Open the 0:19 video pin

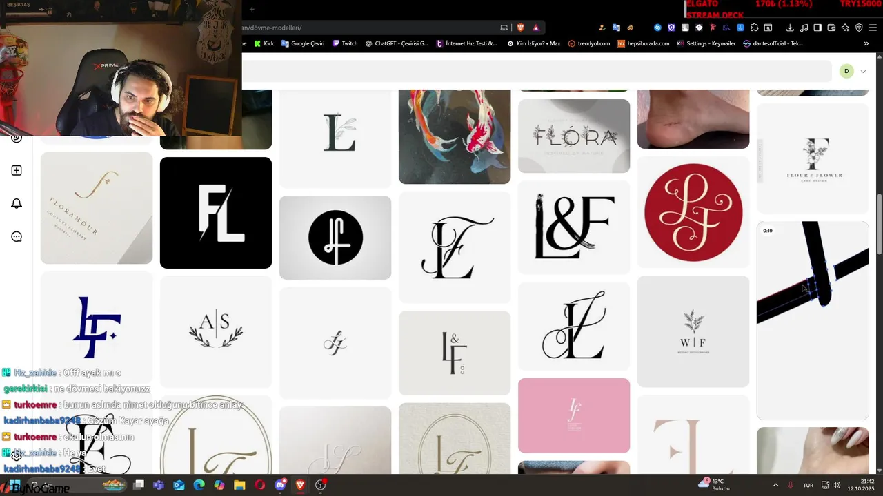[x=813, y=320]
